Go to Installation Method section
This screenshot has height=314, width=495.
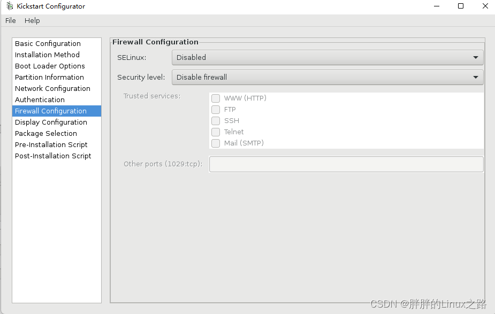[x=47, y=55]
